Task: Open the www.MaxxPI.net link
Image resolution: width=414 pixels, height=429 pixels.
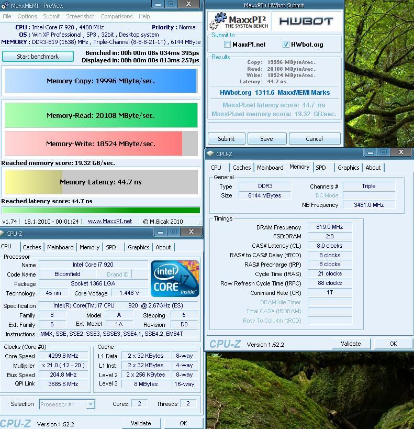Action: click(110, 221)
